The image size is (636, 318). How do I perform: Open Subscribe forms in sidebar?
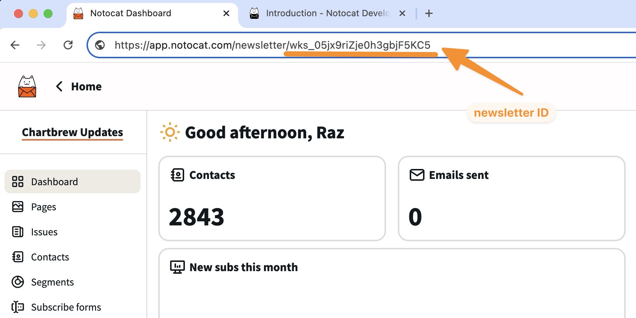point(66,307)
